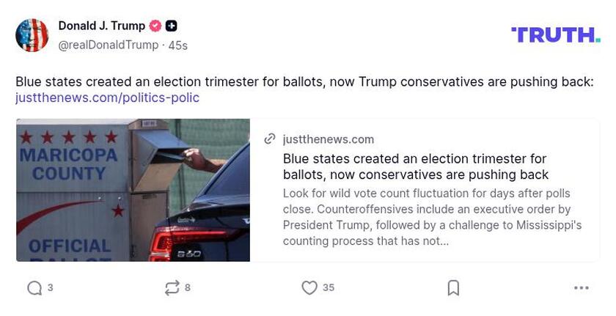Reply to the post via speech bubble icon
616x316 pixels.
pos(34,288)
